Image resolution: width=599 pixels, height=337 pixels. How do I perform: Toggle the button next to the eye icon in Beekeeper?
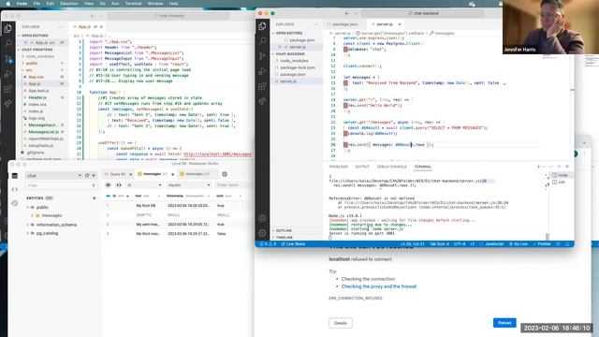pyautogui.click(x=119, y=185)
